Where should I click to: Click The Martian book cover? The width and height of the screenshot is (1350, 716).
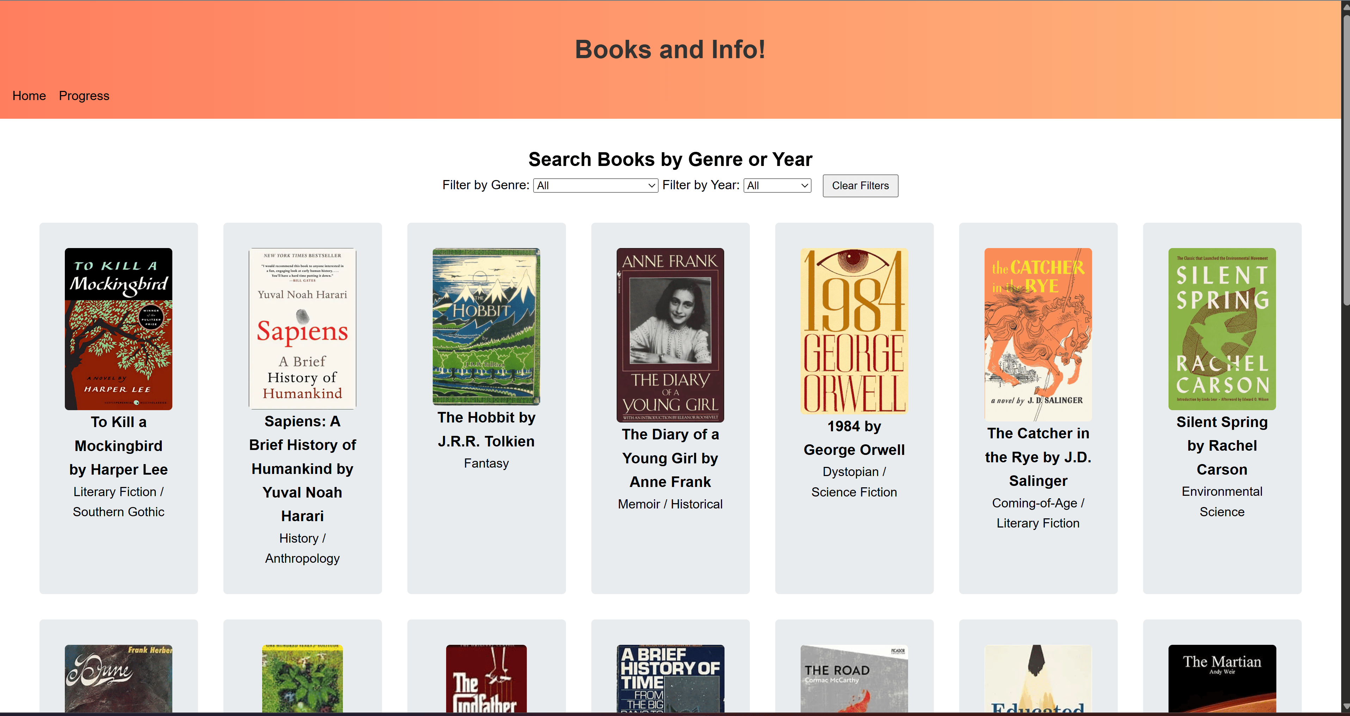(1222, 678)
